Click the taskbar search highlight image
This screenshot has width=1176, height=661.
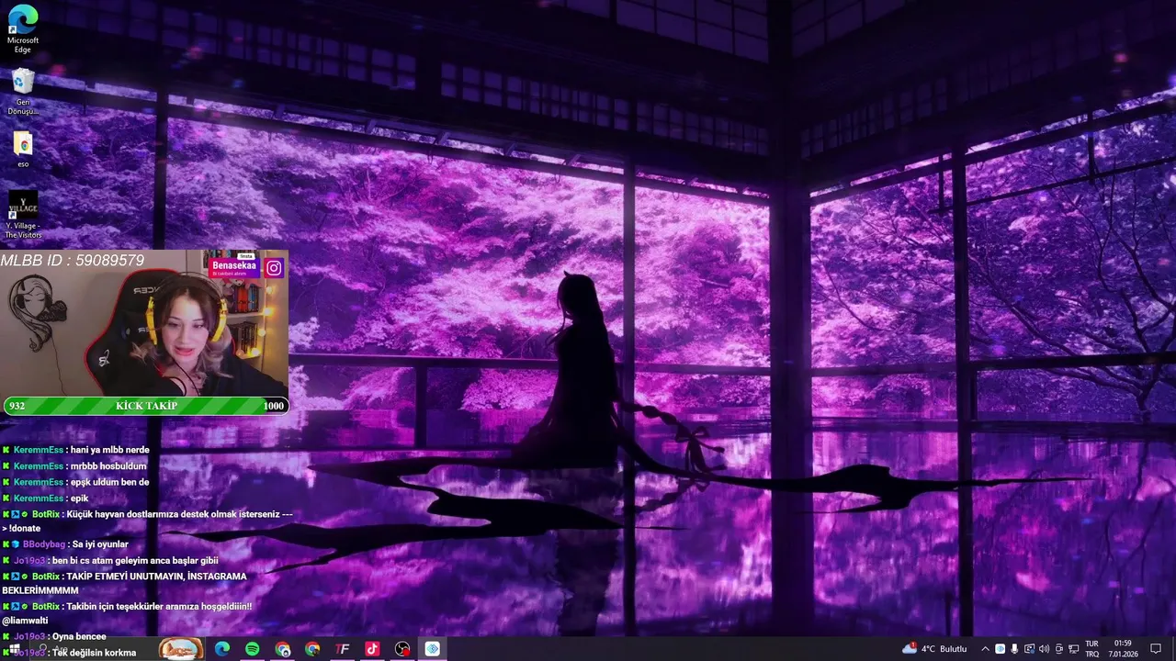tap(181, 649)
